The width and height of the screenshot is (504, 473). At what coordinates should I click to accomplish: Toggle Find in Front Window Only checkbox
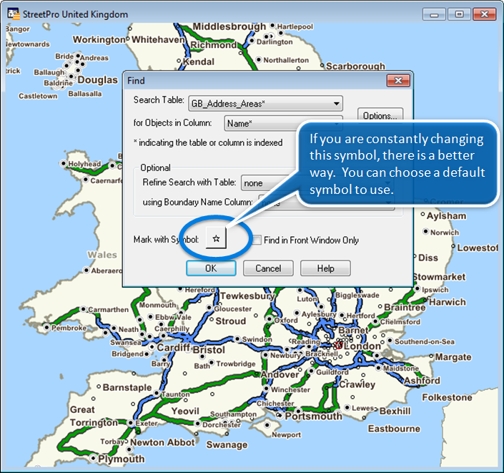pos(257,240)
